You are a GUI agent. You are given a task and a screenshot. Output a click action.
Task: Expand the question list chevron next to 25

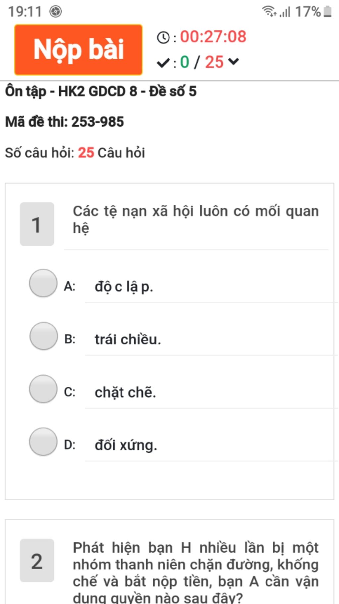coord(233,61)
